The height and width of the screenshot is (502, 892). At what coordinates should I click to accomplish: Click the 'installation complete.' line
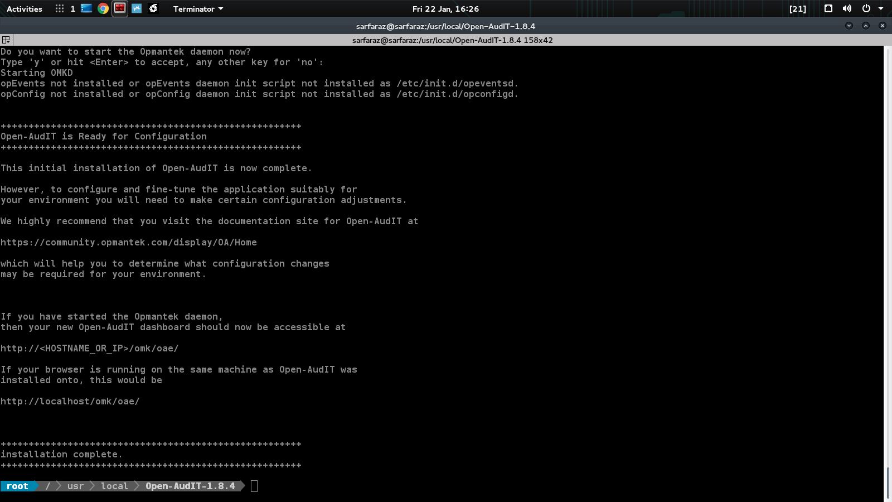point(61,455)
